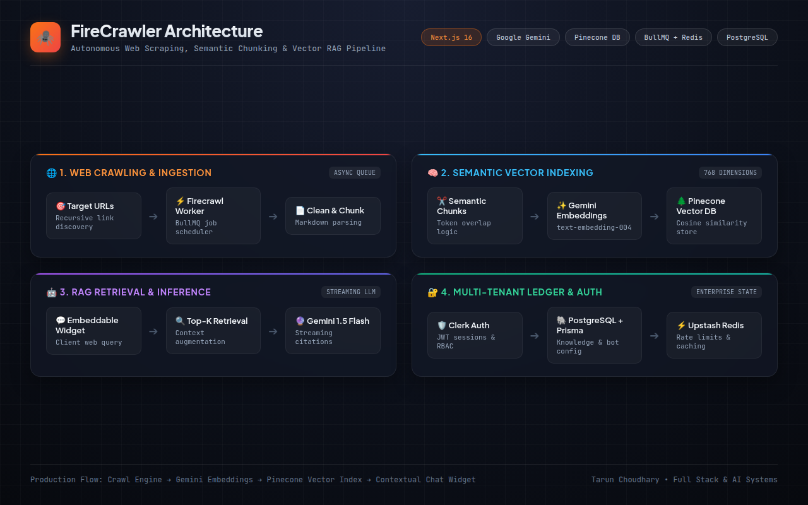Click the lock icon beside Multi-Tenant Ledger heading
This screenshot has width=808, height=505.
[x=433, y=292]
